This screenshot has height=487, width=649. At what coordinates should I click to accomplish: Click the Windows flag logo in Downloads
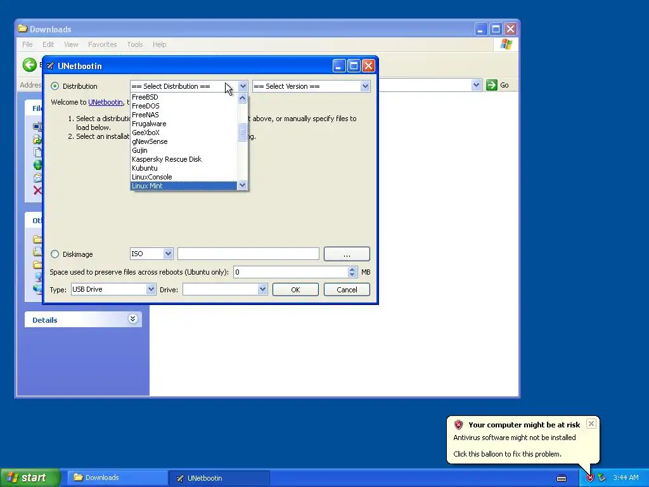click(x=506, y=44)
